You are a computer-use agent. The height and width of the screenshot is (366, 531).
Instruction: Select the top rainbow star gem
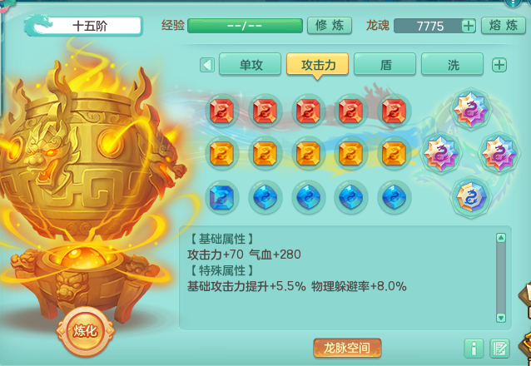coord(471,109)
